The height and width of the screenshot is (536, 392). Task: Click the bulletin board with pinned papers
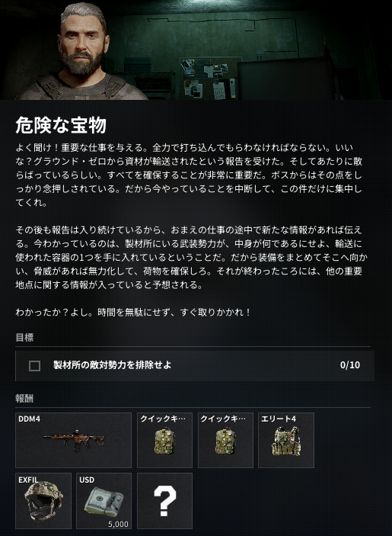click(x=209, y=78)
